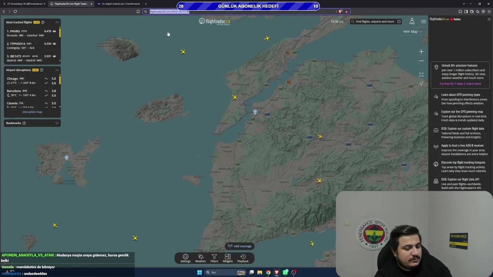Bookmark this page in the address bar

click(x=138, y=12)
